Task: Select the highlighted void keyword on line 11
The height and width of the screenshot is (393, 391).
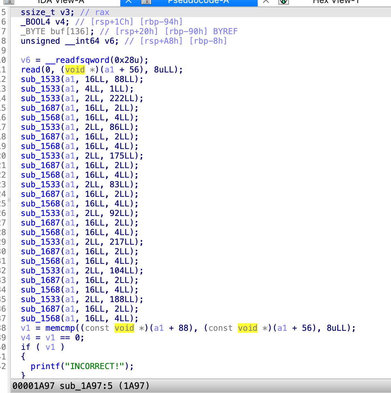Action: click(x=75, y=69)
